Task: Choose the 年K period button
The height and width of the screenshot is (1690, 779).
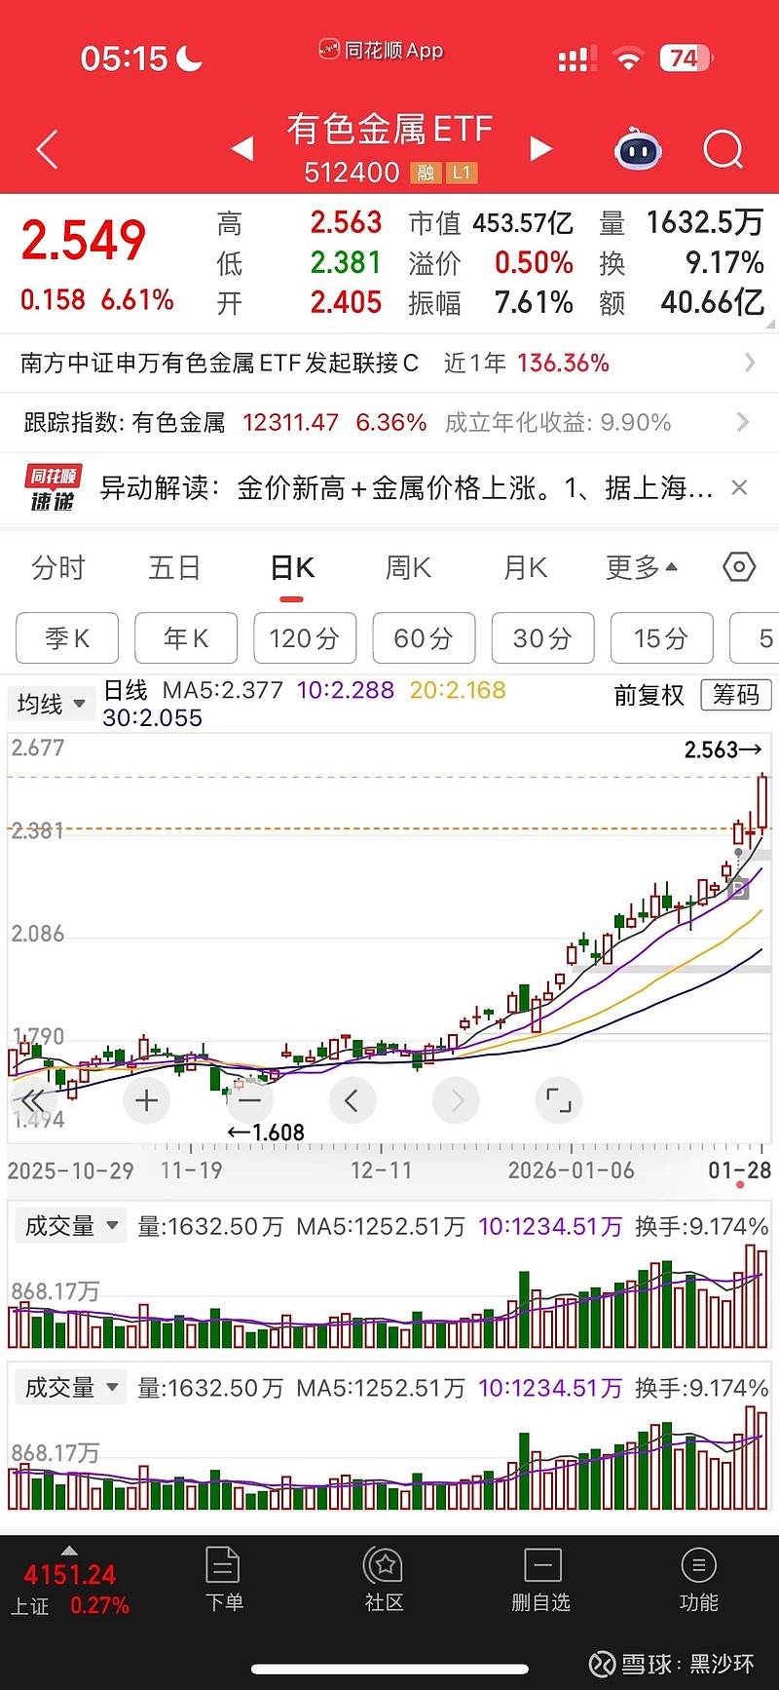Action: pyautogui.click(x=186, y=638)
